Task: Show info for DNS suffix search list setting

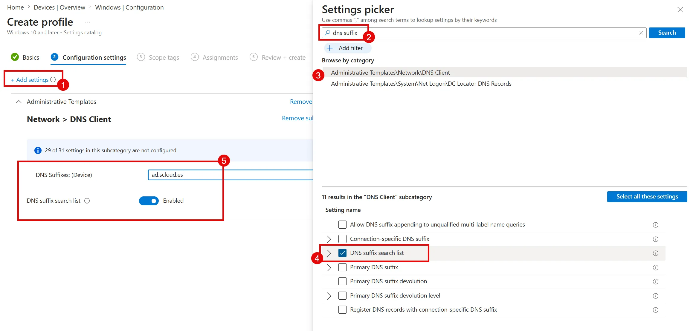Action: (87, 201)
